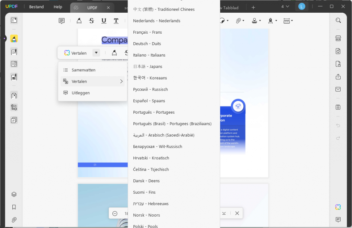Screen dimensions: 352x228
Task: Select the underline tool in the top toolbar
Action: pos(104,21)
